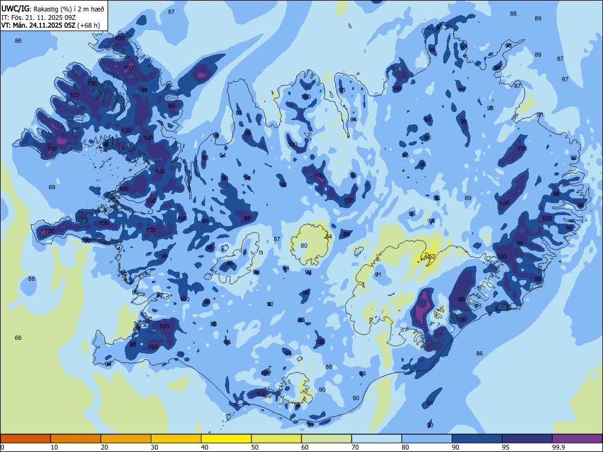Viewport: 603px width, 452px height.
Task: Click the legend tick label '50'
Action: click(x=255, y=447)
